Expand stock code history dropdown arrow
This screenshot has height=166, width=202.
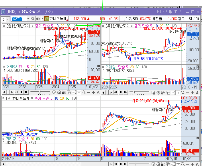(28, 19)
